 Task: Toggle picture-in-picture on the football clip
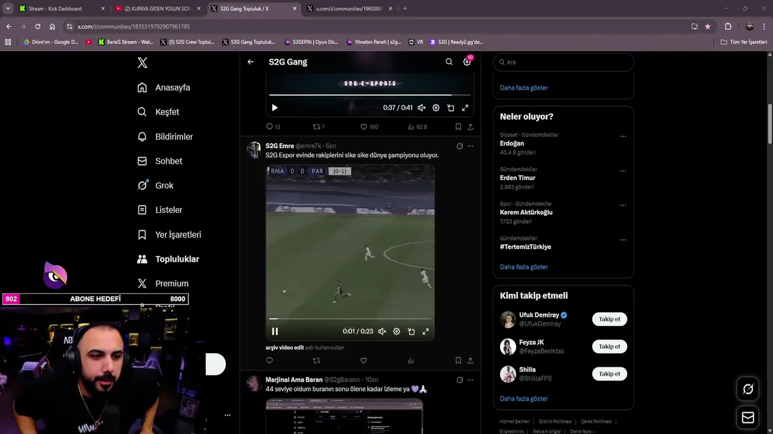[411, 332]
